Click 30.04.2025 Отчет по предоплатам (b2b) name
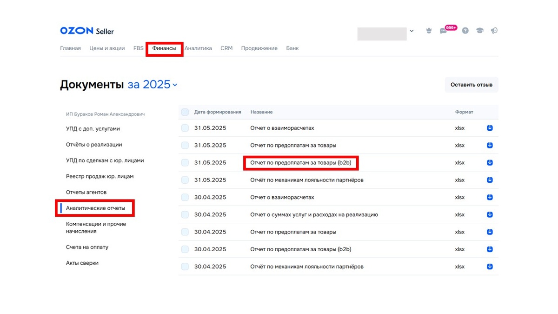The height and width of the screenshot is (314, 558). 300,249
